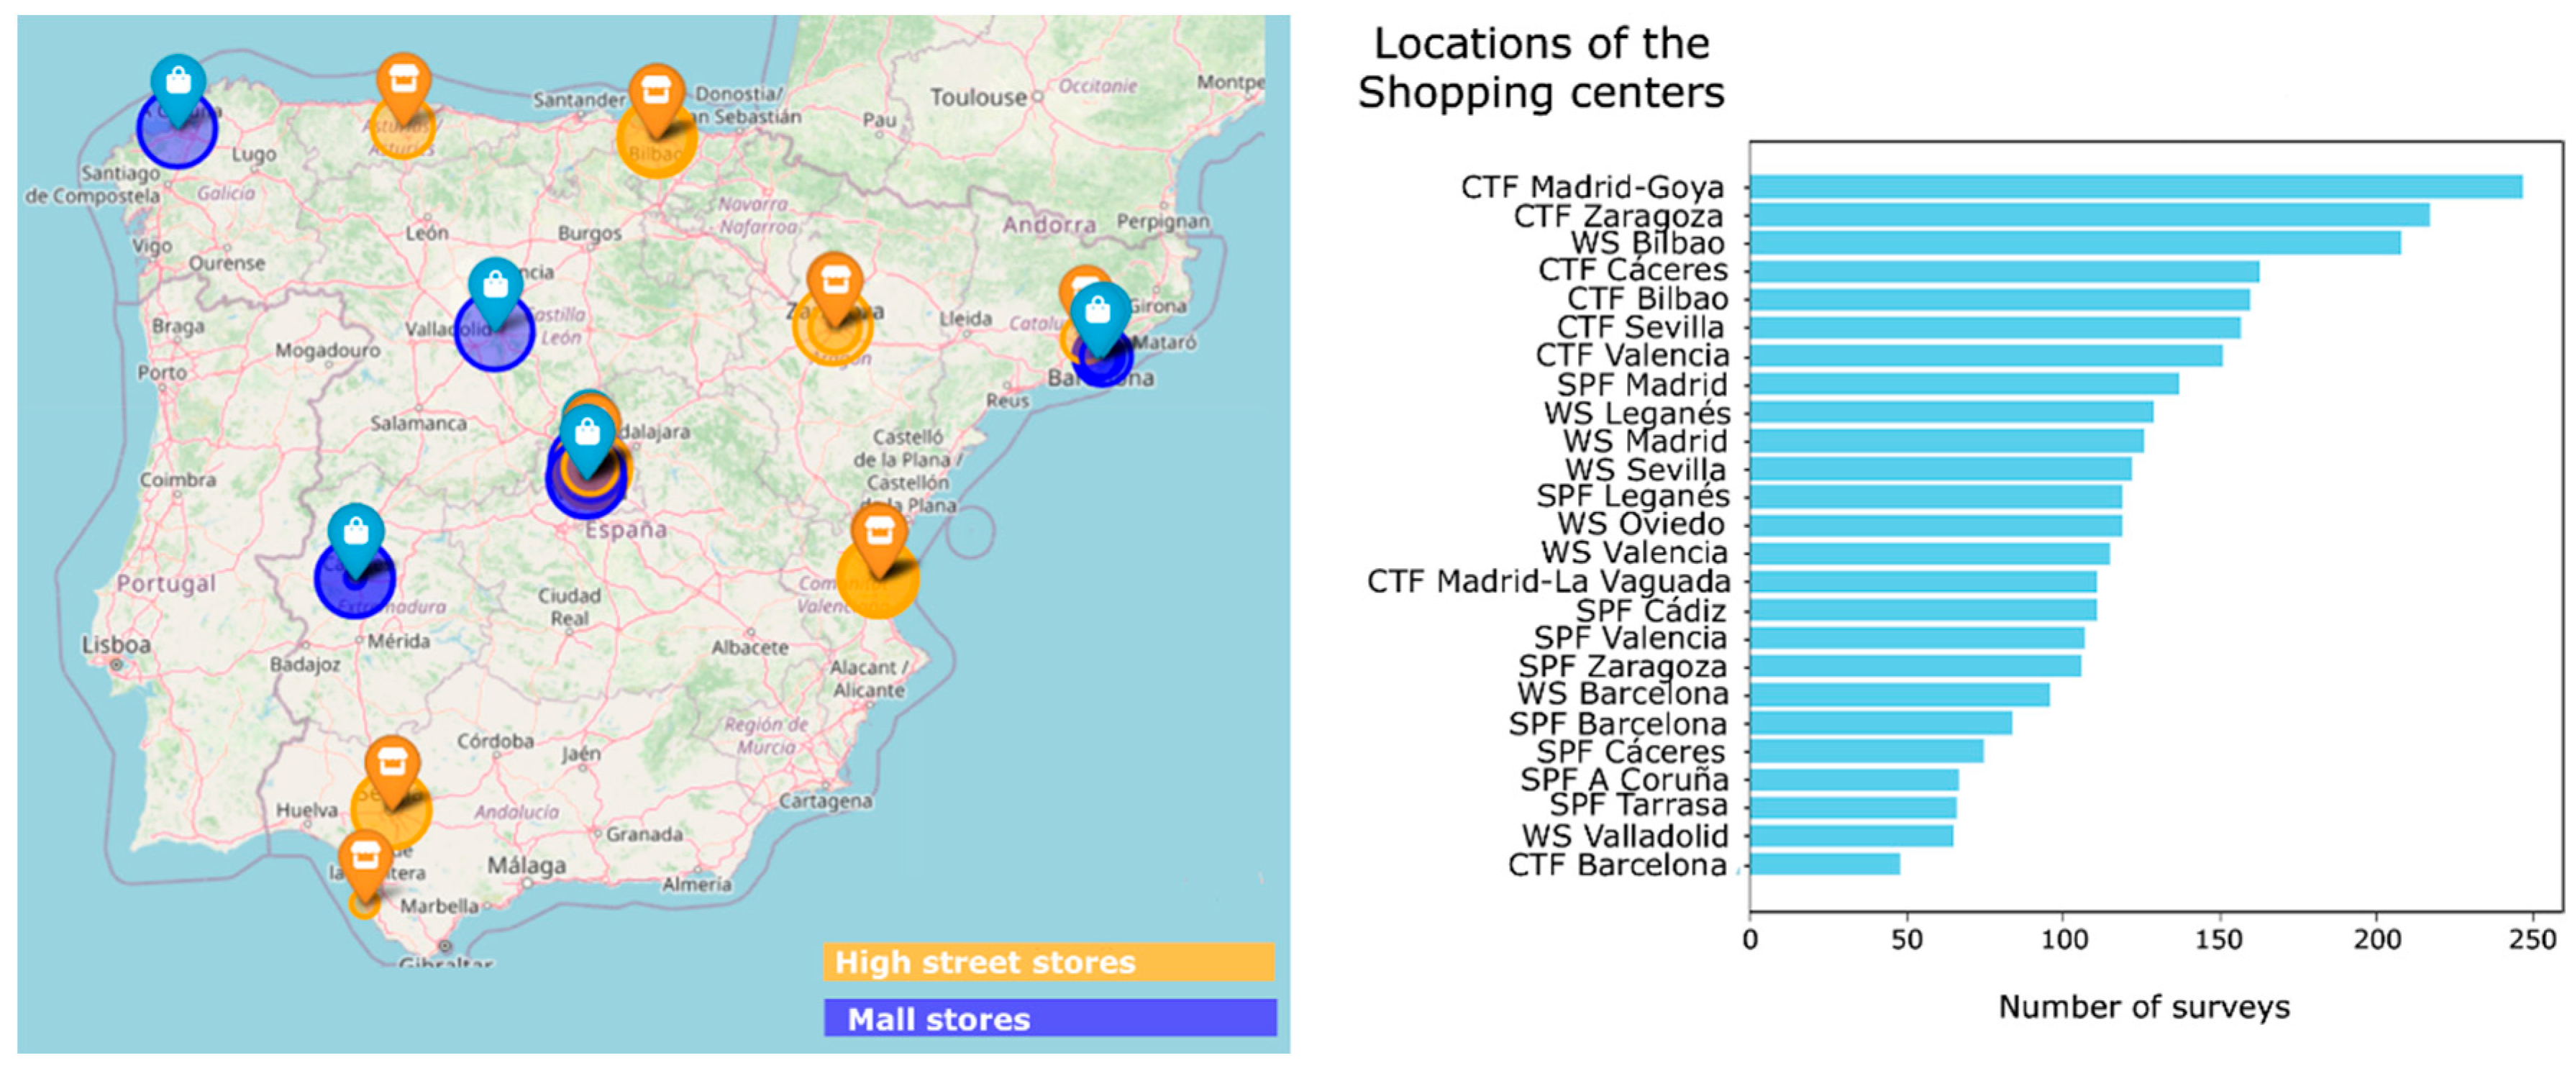Click the SPF Leganés bar
This screenshot has height=1068, width=2575.
pyautogui.click(x=1936, y=496)
